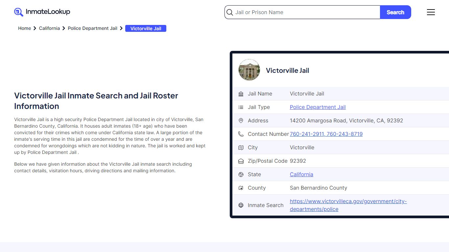Go to Home breadcrumb
This screenshot has height=252, width=449.
pyautogui.click(x=24, y=28)
